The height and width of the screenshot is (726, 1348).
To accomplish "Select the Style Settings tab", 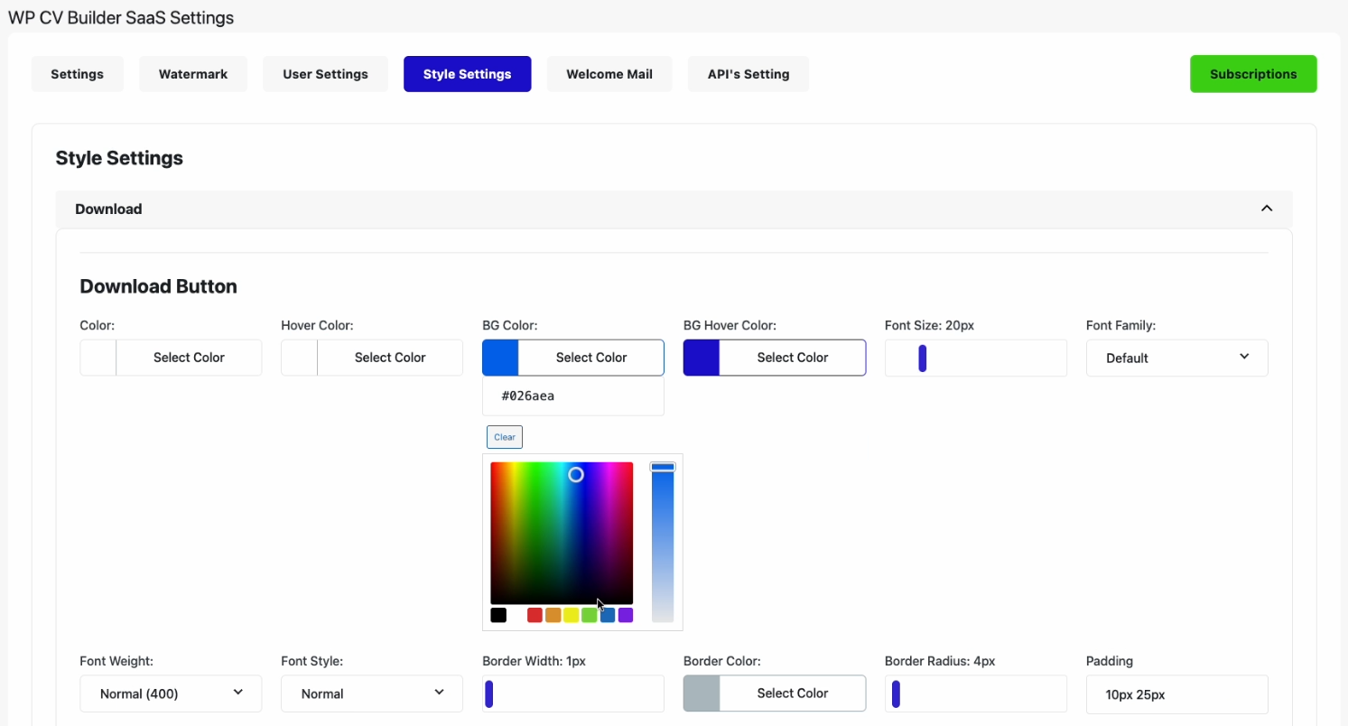I will coord(468,74).
